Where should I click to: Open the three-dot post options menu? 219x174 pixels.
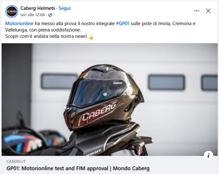[x=197, y=11]
